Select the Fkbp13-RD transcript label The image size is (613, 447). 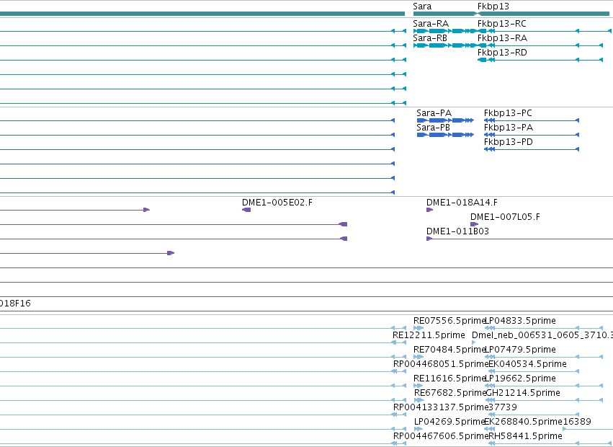pos(502,53)
